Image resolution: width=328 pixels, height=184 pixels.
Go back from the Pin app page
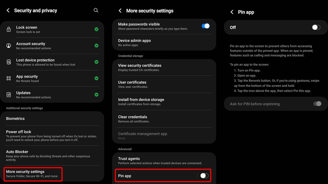(x=232, y=12)
